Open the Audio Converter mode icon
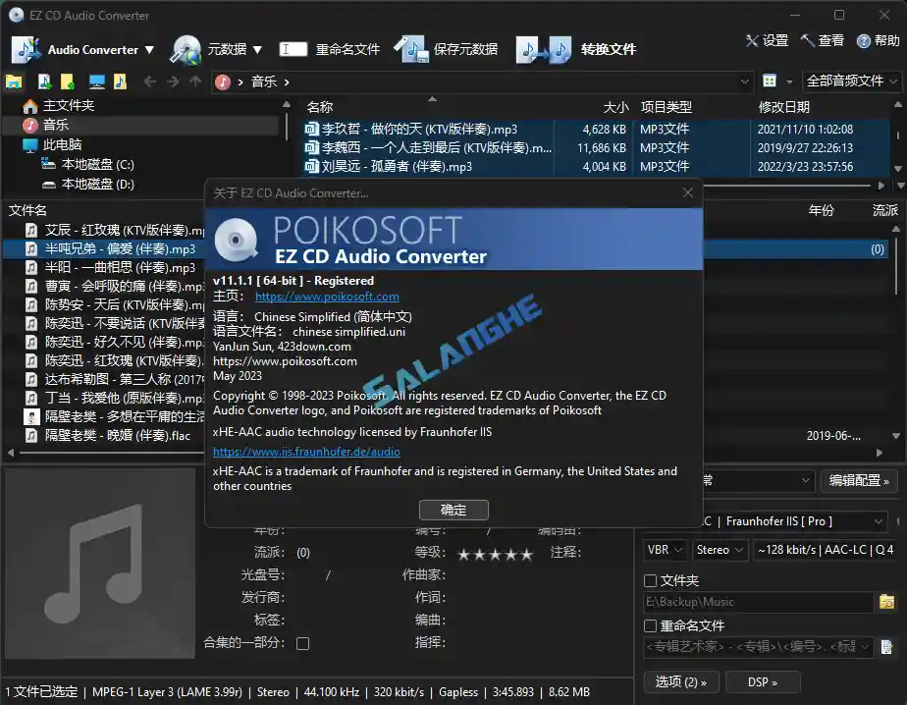 [x=26, y=49]
